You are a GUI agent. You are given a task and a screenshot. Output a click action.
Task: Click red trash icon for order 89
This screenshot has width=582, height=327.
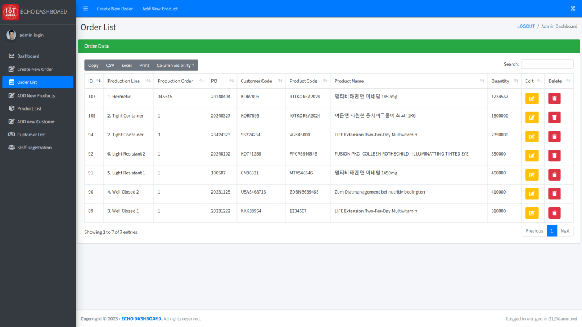[554, 213]
